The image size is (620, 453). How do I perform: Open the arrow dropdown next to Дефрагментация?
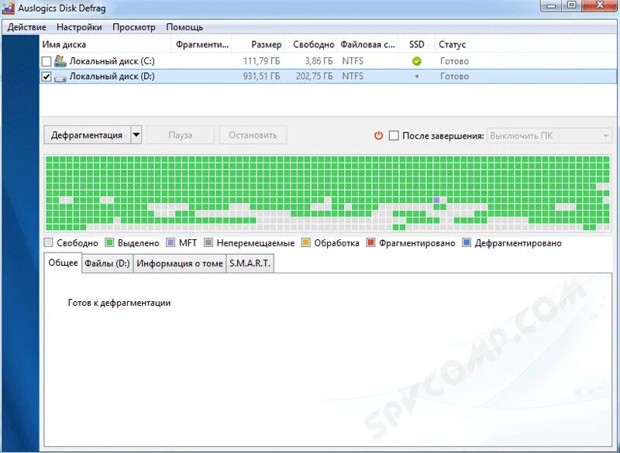coord(136,135)
